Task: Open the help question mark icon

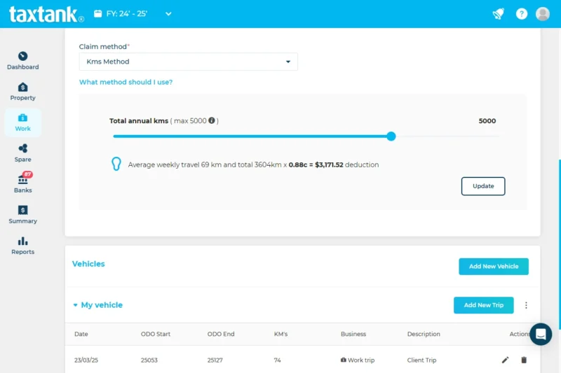Action: pos(521,14)
